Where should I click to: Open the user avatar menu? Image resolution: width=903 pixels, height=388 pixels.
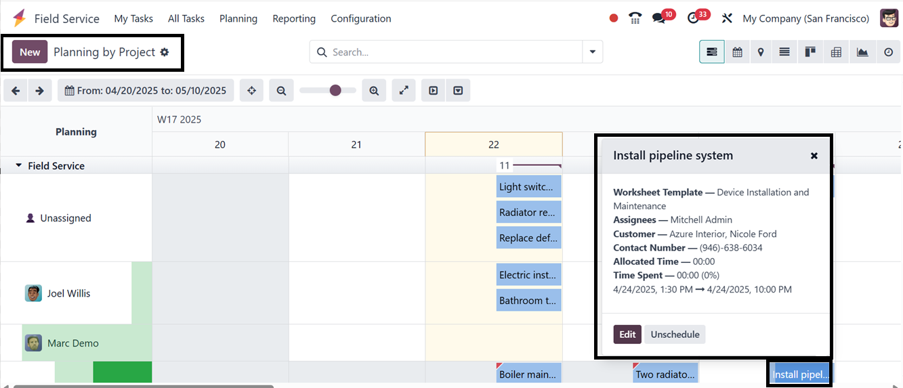coord(889,18)
